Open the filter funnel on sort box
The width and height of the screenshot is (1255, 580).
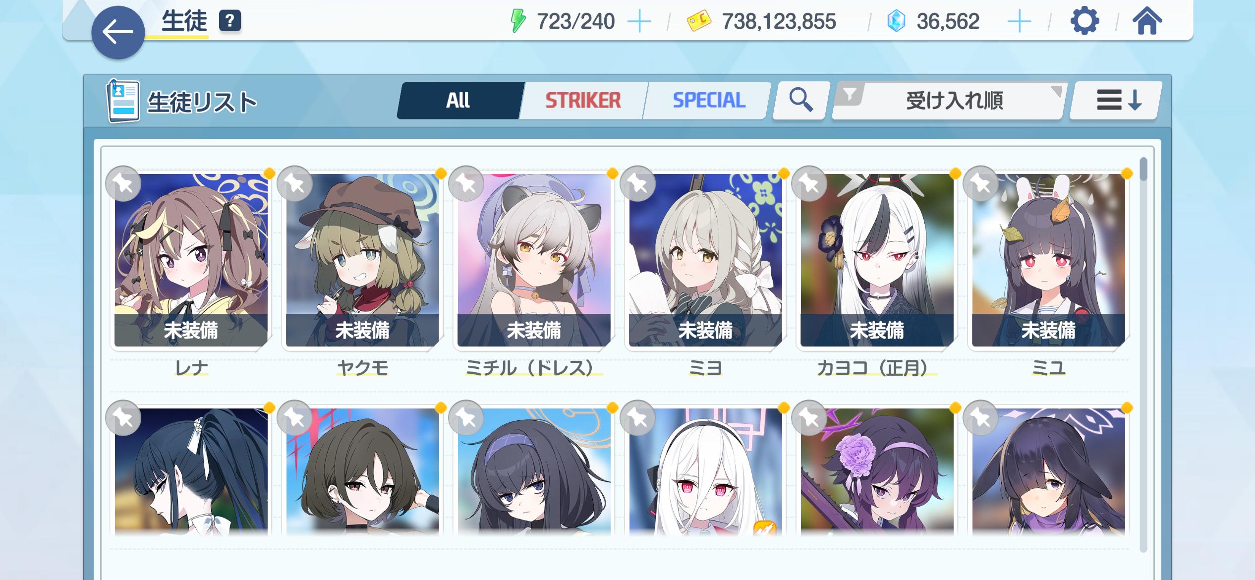pos(850,94)
